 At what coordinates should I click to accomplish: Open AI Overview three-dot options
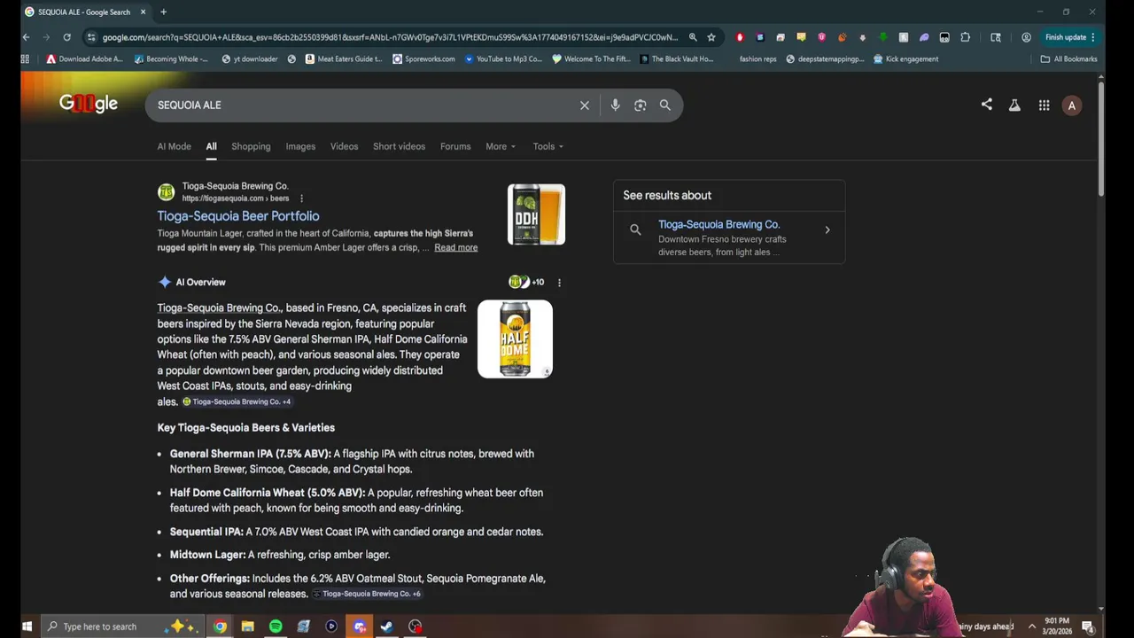click(x=559, y=283)
